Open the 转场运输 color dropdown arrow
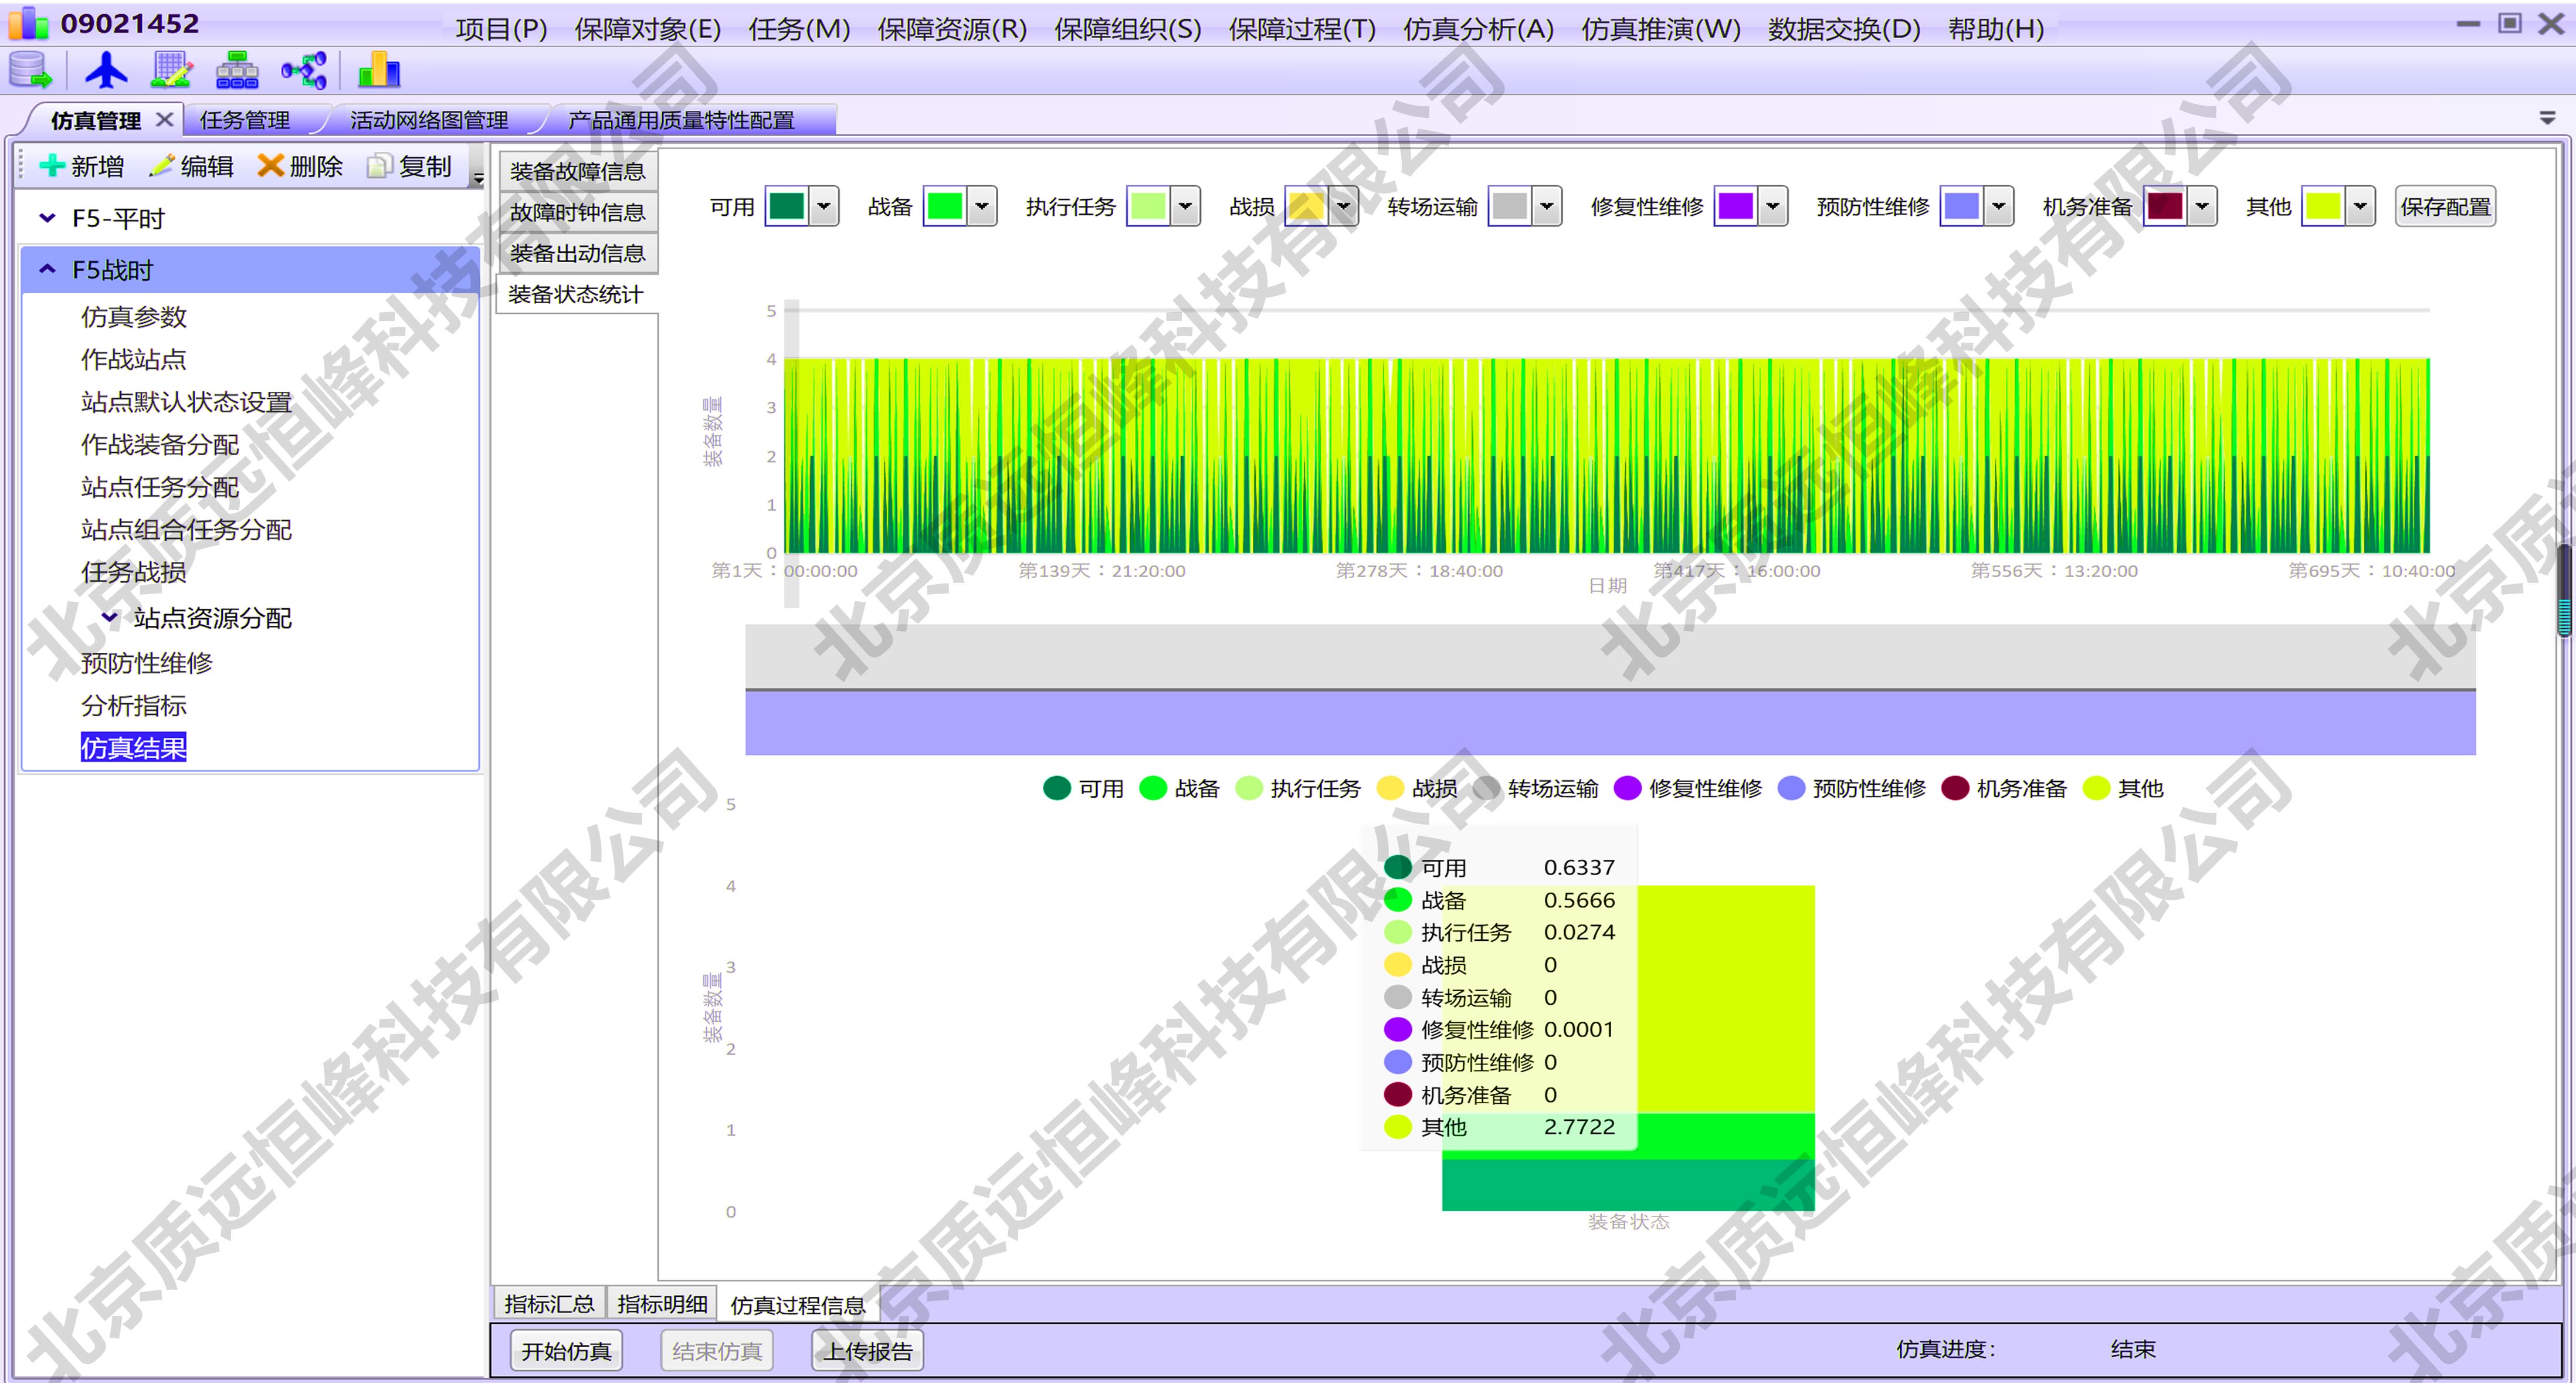 click(x=1547, y=207)
